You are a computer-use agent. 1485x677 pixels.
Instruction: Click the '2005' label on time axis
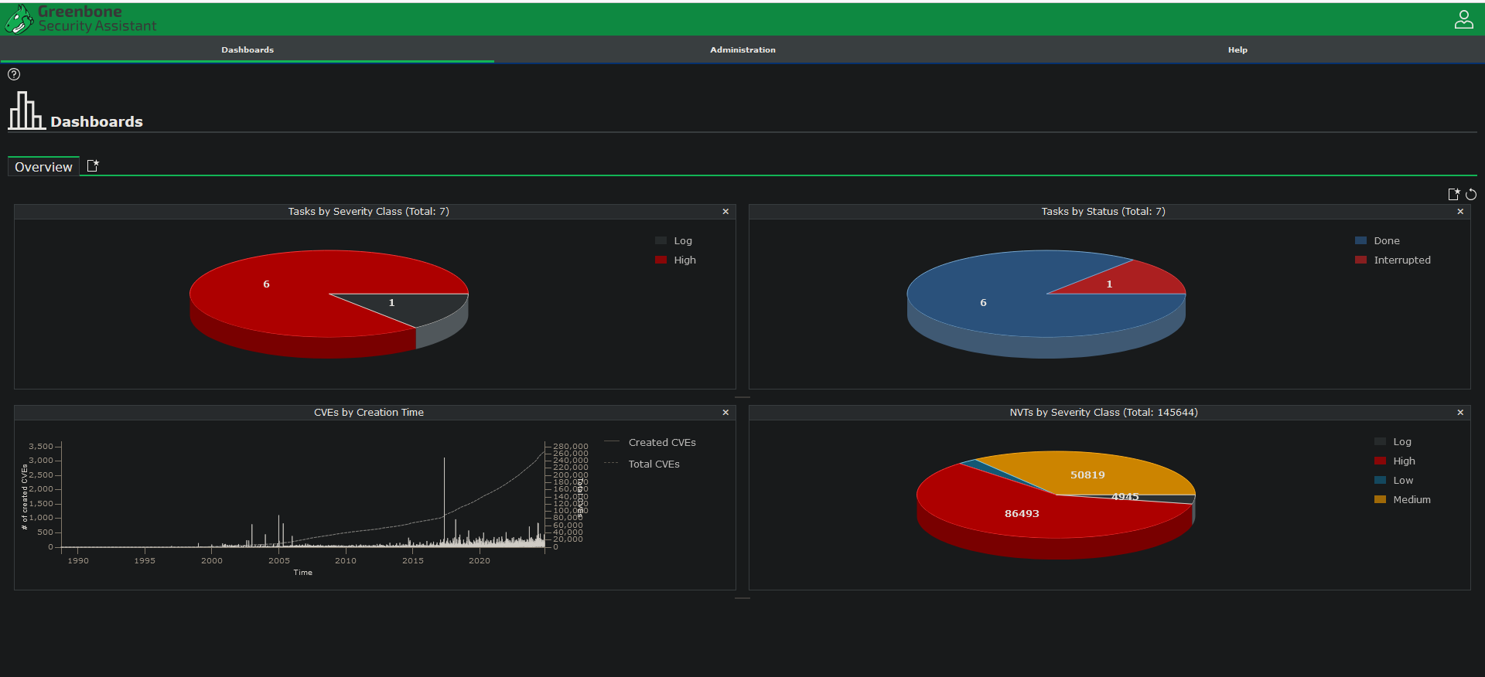279,561
